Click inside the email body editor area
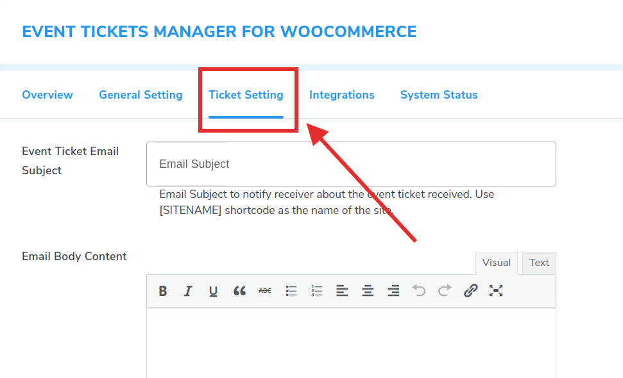623x378 pixels. coord(351,343)
